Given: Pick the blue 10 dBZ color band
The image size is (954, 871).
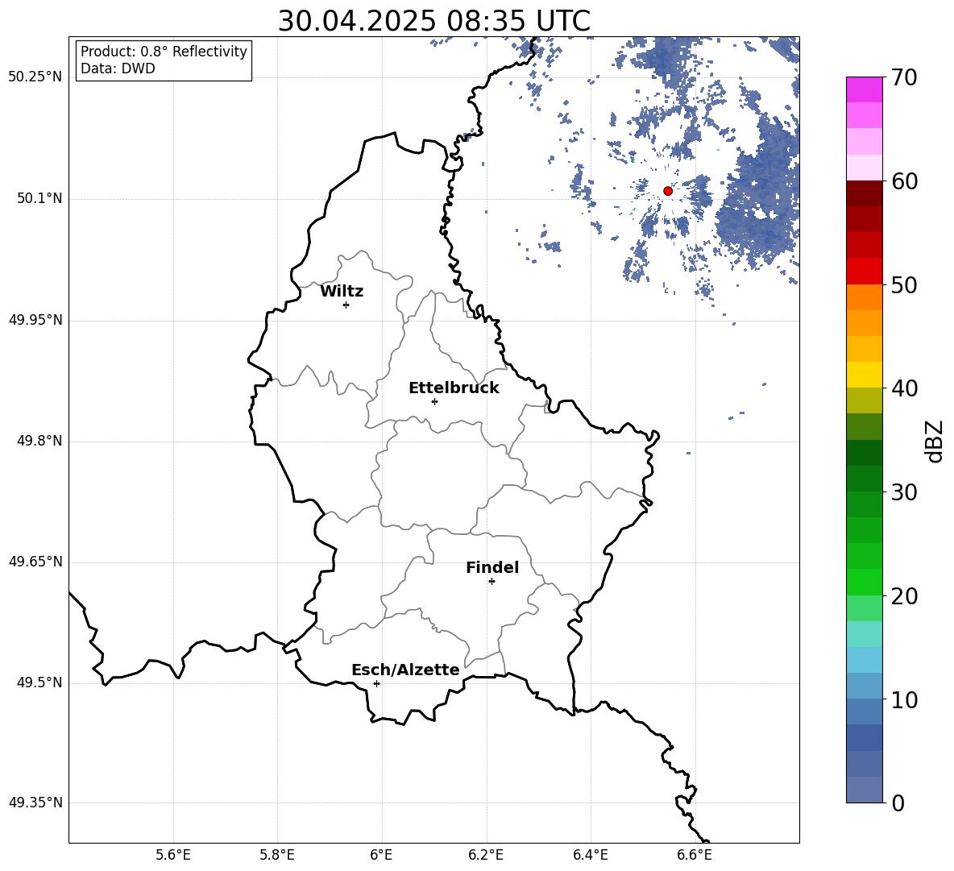Looking at the screenshot, I should pos(864,686).
